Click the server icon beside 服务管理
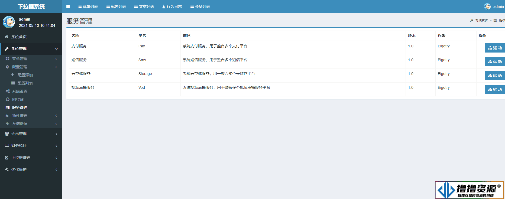 pos(8,107)
